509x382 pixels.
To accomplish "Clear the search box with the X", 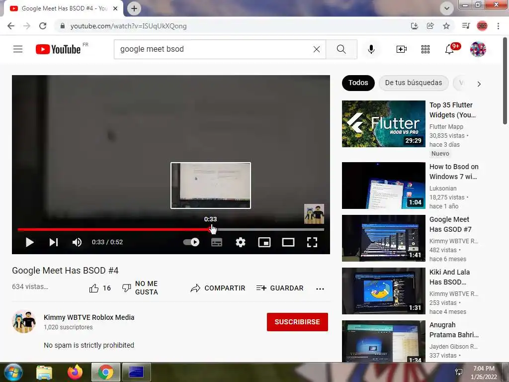I will [x=317, y=49].
